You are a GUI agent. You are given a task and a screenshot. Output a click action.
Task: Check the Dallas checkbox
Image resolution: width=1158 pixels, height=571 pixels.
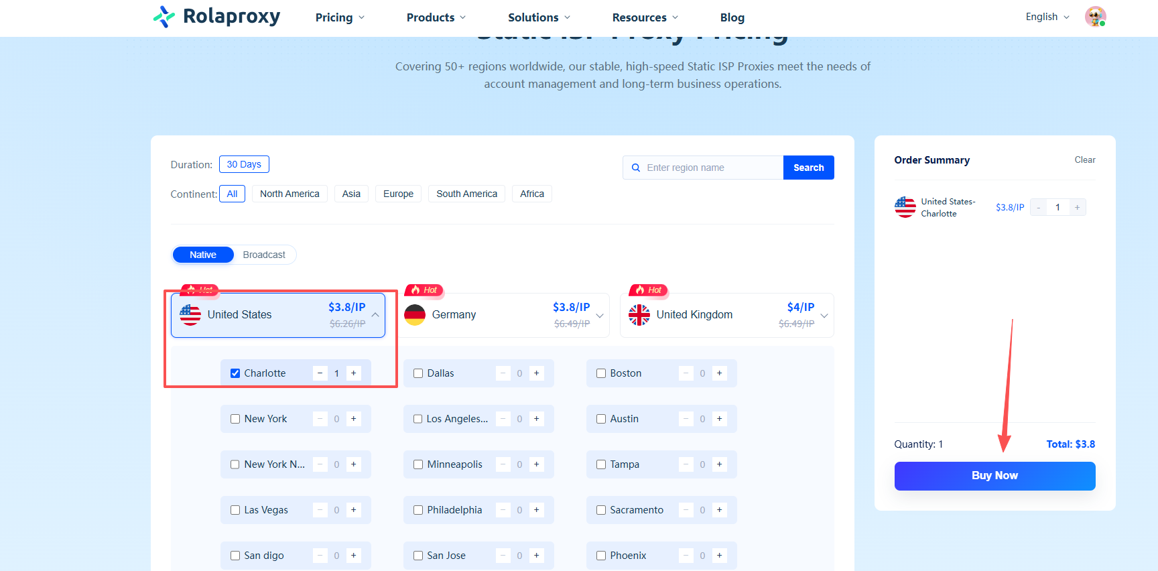tap(418, 373)
